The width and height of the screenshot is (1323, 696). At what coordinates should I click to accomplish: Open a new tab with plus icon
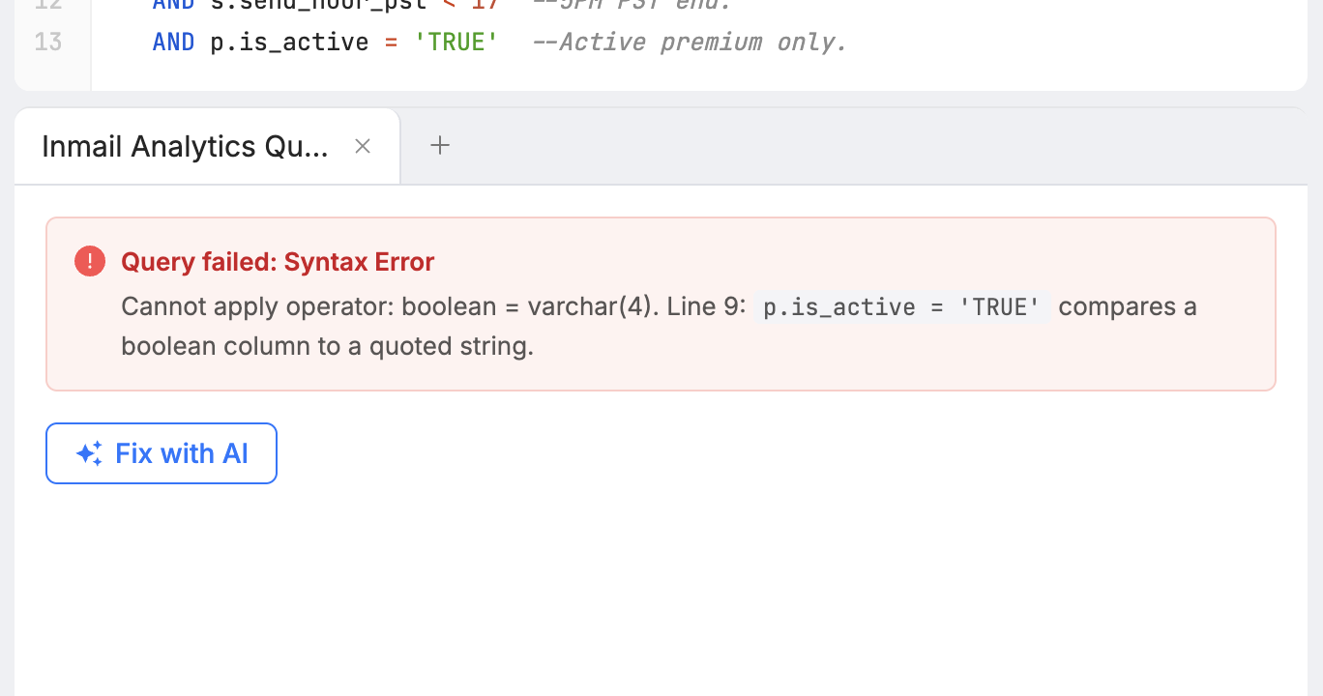pyautogui.click(x=440, y=146)
